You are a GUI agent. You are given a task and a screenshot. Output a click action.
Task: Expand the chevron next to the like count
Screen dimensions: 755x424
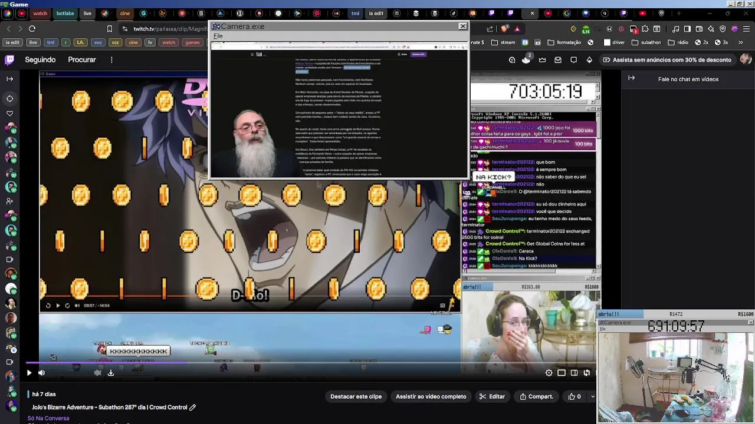click(x=592, y=396)
